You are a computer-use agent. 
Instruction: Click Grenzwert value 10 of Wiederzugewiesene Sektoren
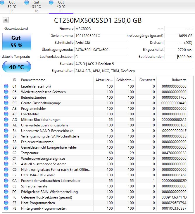click(x=153, y=92)
